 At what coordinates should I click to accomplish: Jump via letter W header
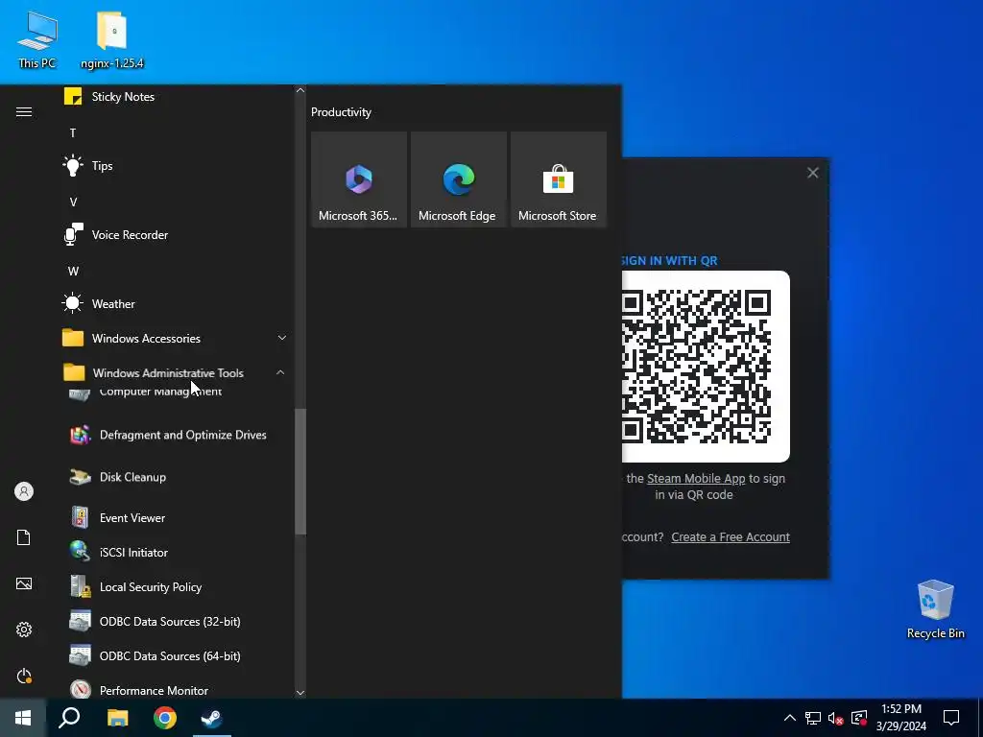coord(73,272)
